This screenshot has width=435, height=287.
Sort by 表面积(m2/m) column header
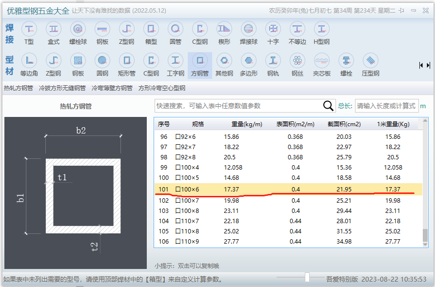(x=296, y=124)
